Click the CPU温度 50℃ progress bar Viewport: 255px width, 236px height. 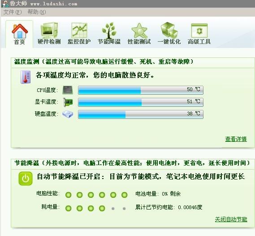(141, 90)
